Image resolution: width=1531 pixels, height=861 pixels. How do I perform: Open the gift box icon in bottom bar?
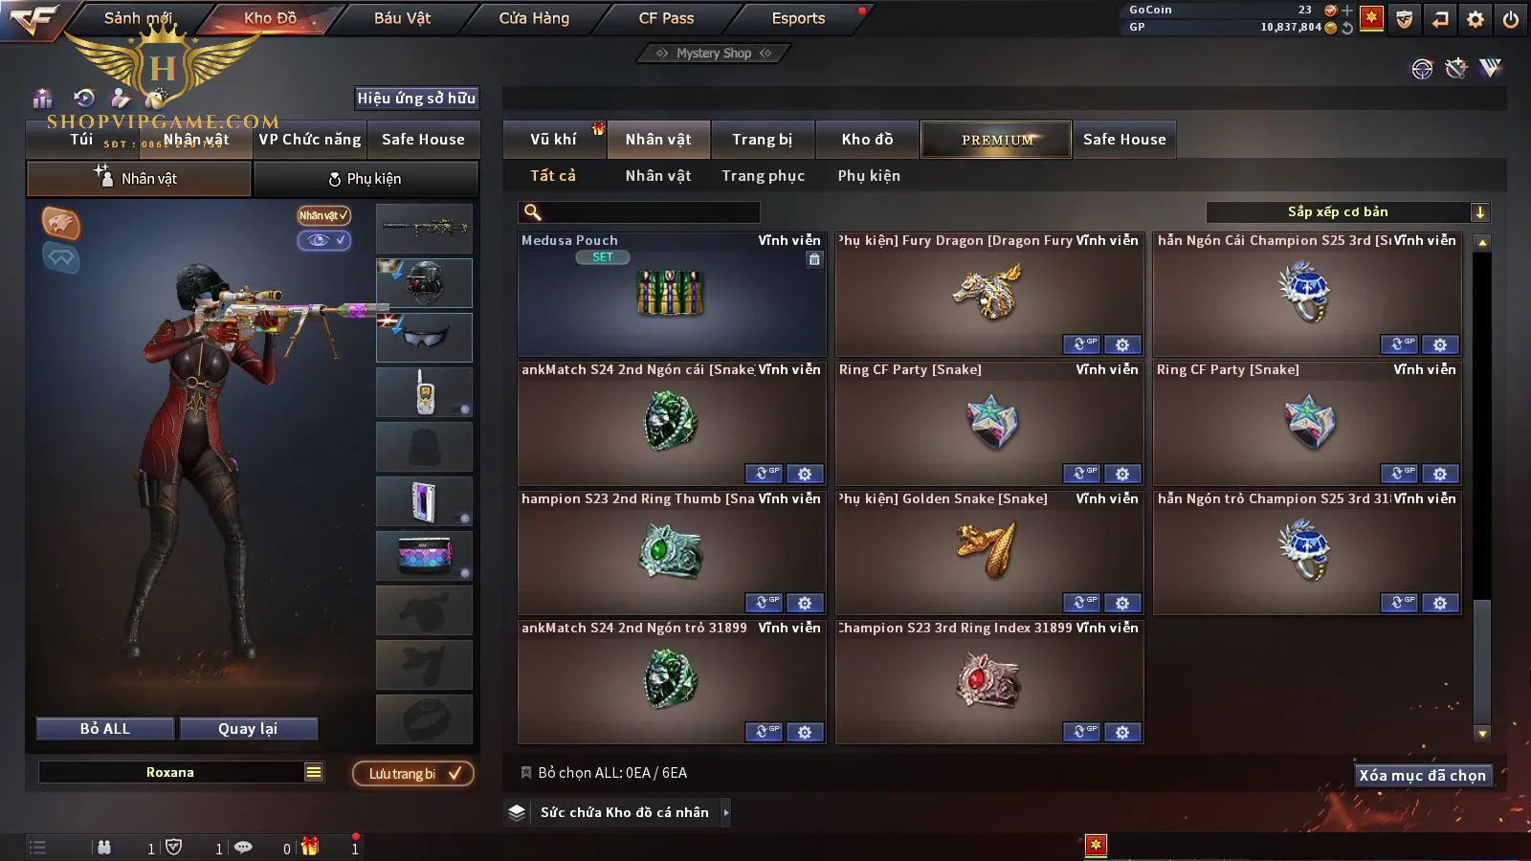pos(310,847)
